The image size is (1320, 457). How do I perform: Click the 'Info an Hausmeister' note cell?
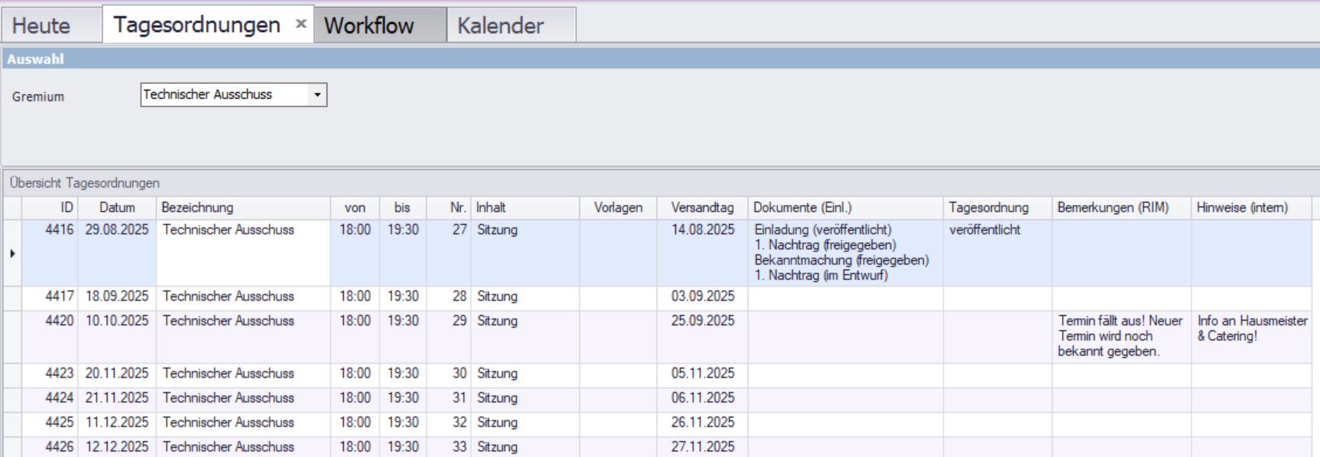point(1251,329)
